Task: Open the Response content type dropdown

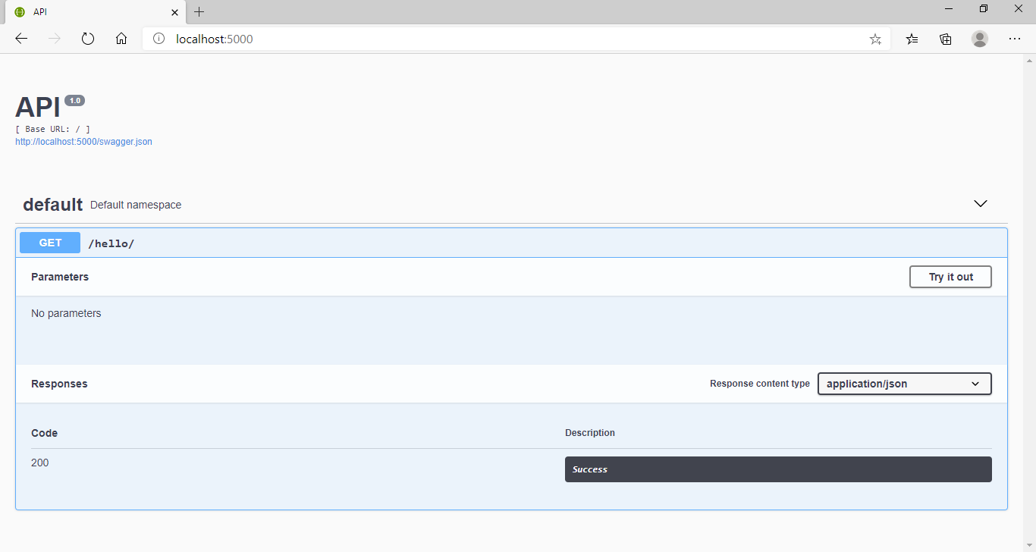Action: point(904,384)
